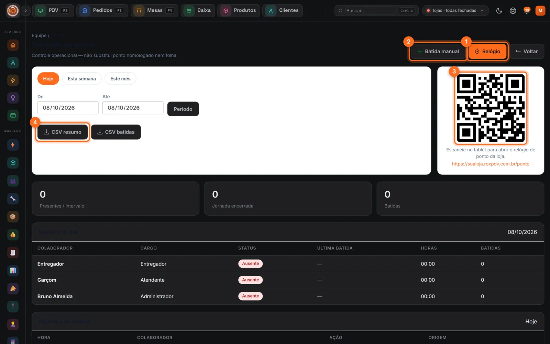This screenshot has height=344, width=550.
Task: Click the ROX logo in top-left corner
Action: [13, 11]
